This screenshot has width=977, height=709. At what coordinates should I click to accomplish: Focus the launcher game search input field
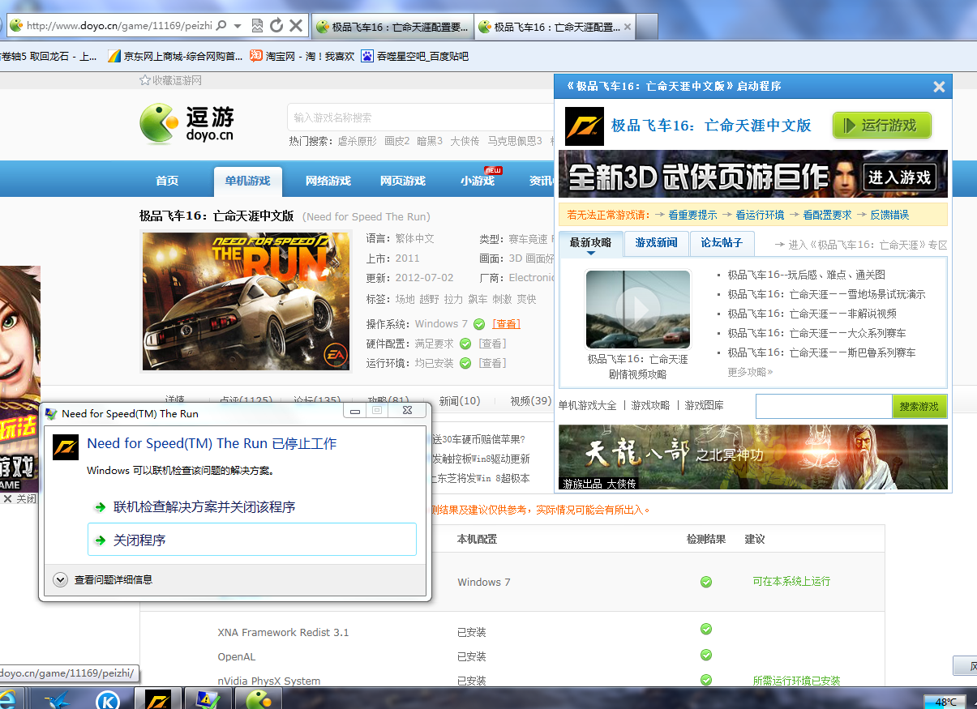click(x=824, y=406)
